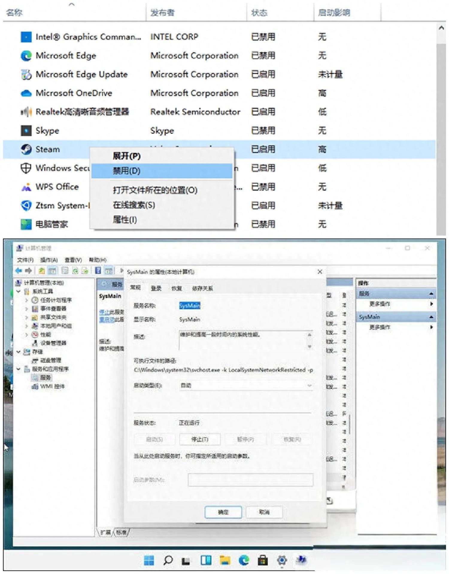Open the 帮助(H) menu

98,260
